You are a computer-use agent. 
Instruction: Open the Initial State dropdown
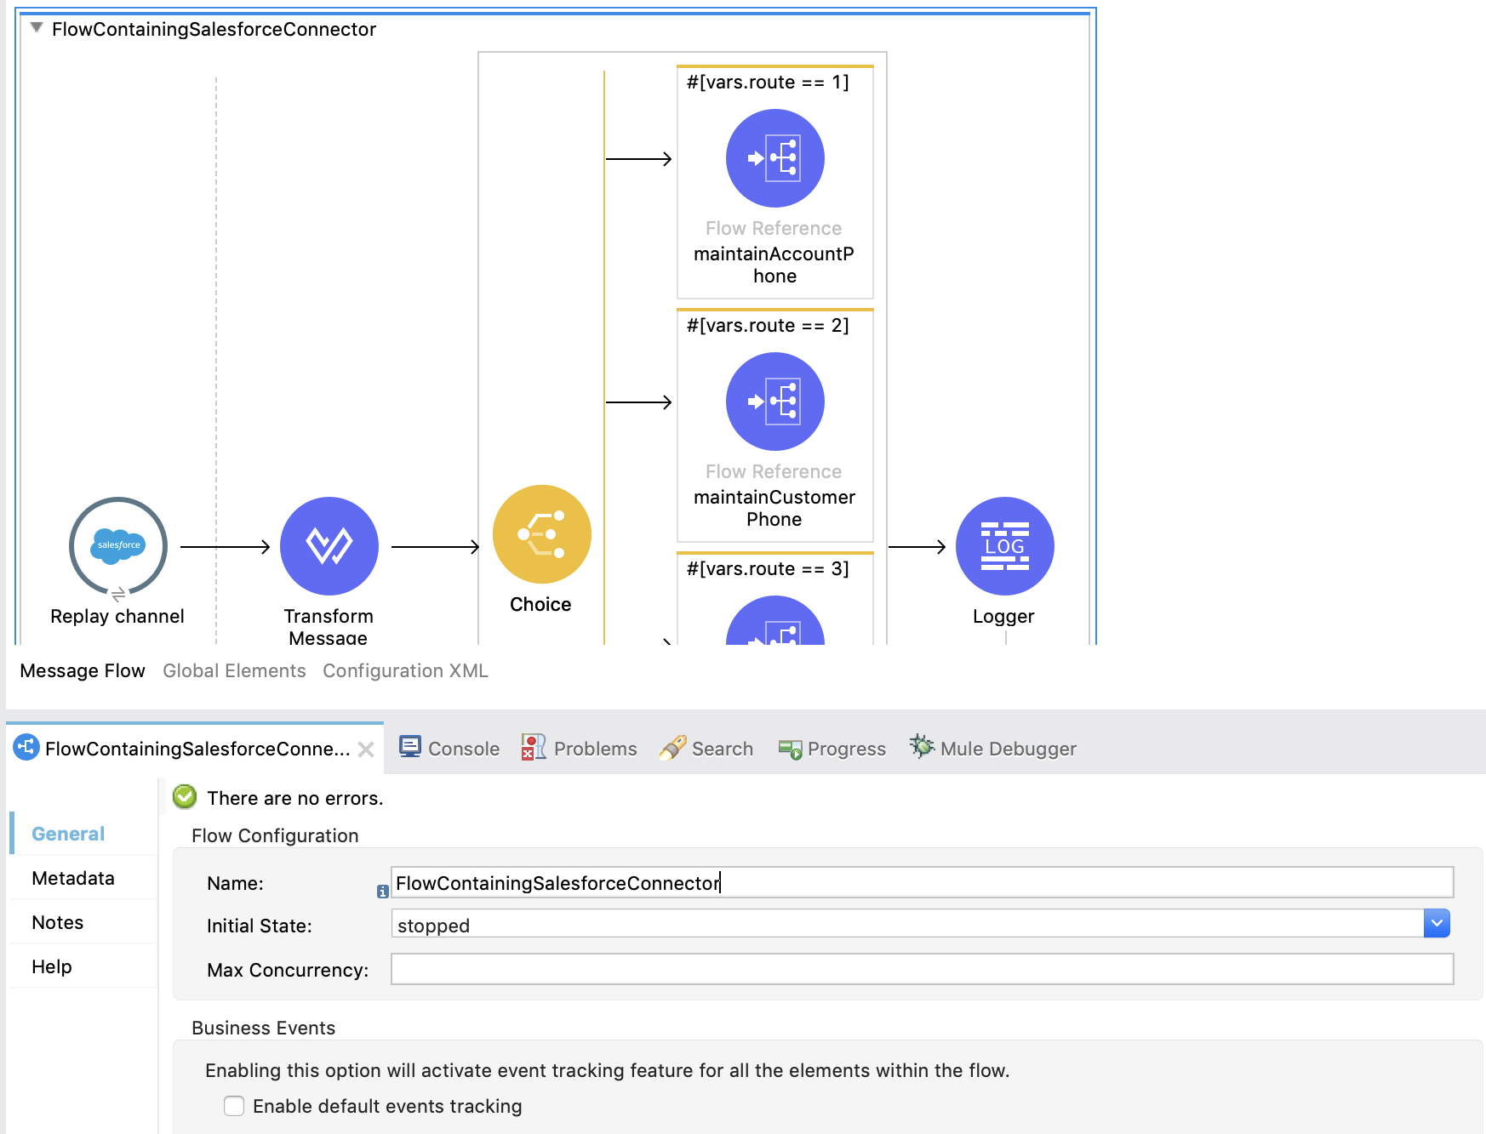[x=1437, y=923]
